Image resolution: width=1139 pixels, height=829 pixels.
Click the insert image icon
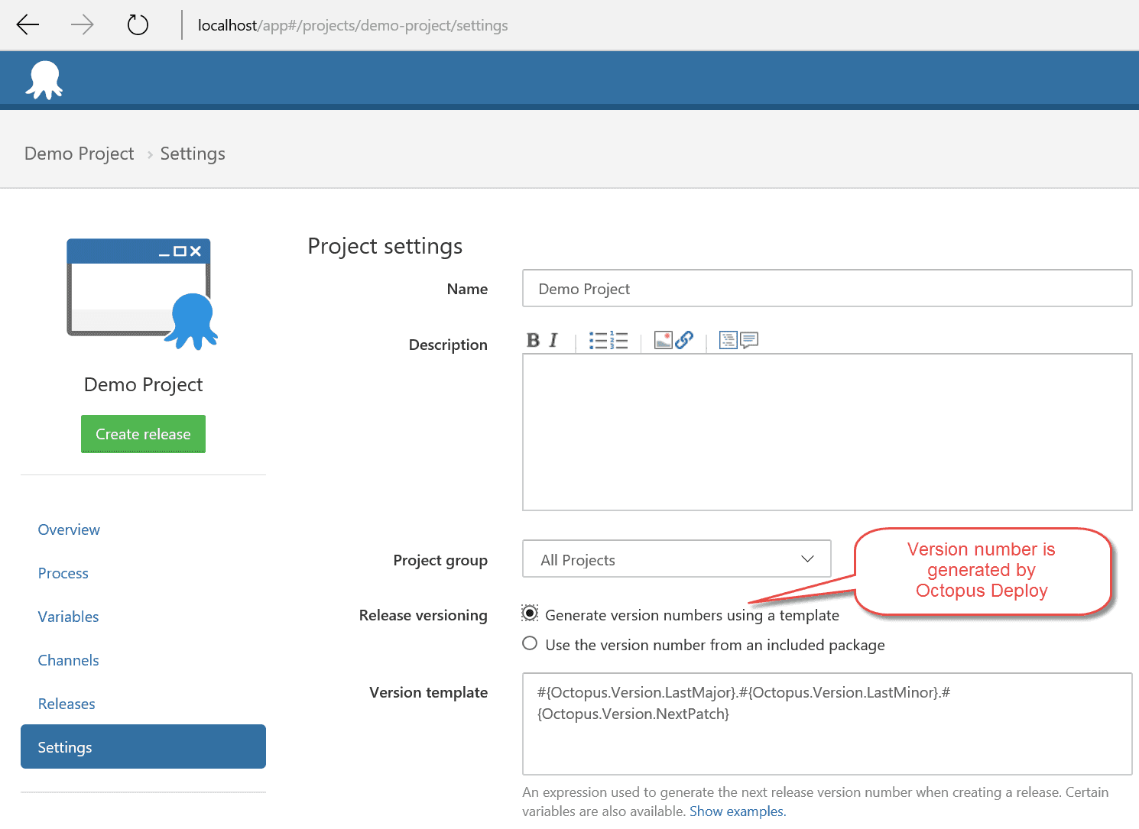(663, 340)
